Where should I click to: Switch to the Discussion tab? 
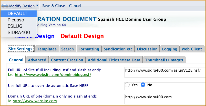click(x=147, y=49)
